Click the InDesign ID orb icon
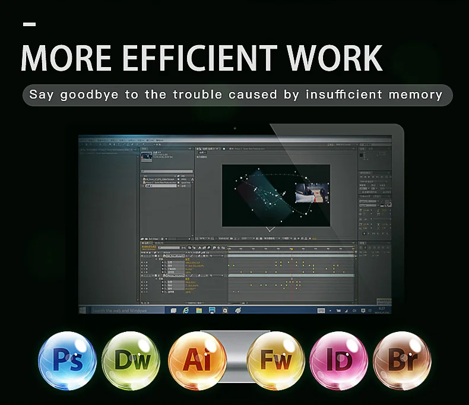This screenshot has width=469, height=405. coord(339,360)
